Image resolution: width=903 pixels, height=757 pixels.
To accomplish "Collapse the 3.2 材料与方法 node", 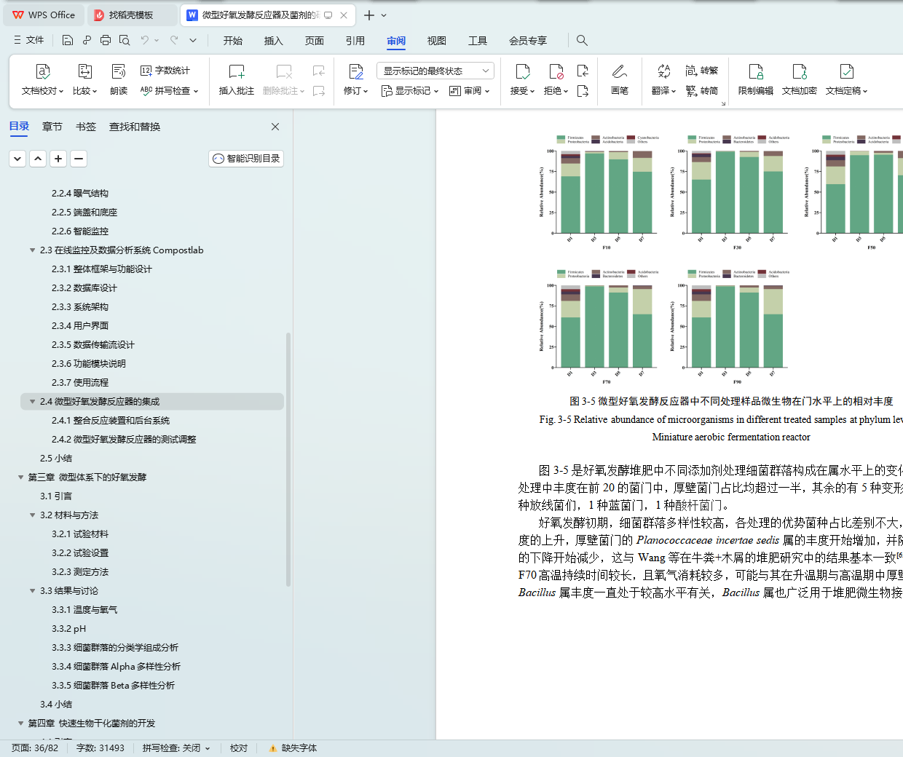I will 32,515.
